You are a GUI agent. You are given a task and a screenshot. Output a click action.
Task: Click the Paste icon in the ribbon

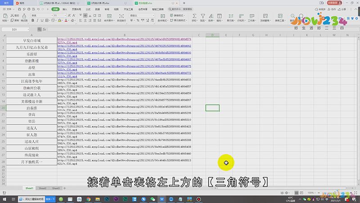[x=5, y=16]
